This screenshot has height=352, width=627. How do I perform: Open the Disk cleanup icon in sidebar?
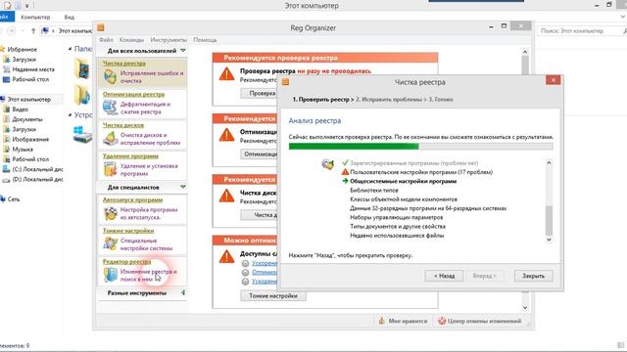[110, 138]
